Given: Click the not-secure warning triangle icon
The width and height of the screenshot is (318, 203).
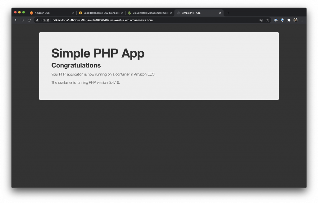Looking at the screenshot, I should click(x=37, y=20).
